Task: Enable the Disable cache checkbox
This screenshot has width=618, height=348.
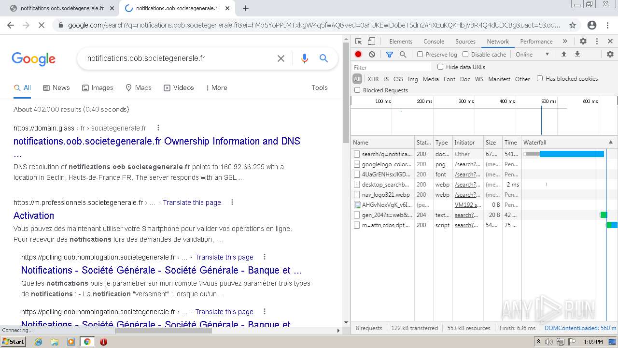Action: [x=465, y=54]
